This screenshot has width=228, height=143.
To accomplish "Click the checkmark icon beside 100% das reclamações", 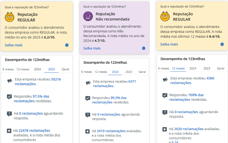I will pyautogui.click(x=164, y=95).
